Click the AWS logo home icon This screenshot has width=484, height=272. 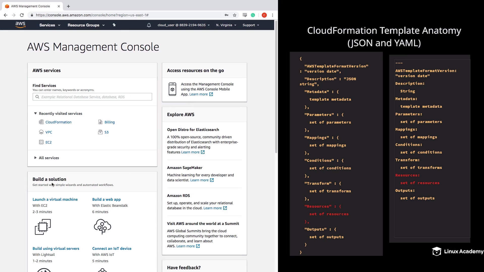point(20,25)
